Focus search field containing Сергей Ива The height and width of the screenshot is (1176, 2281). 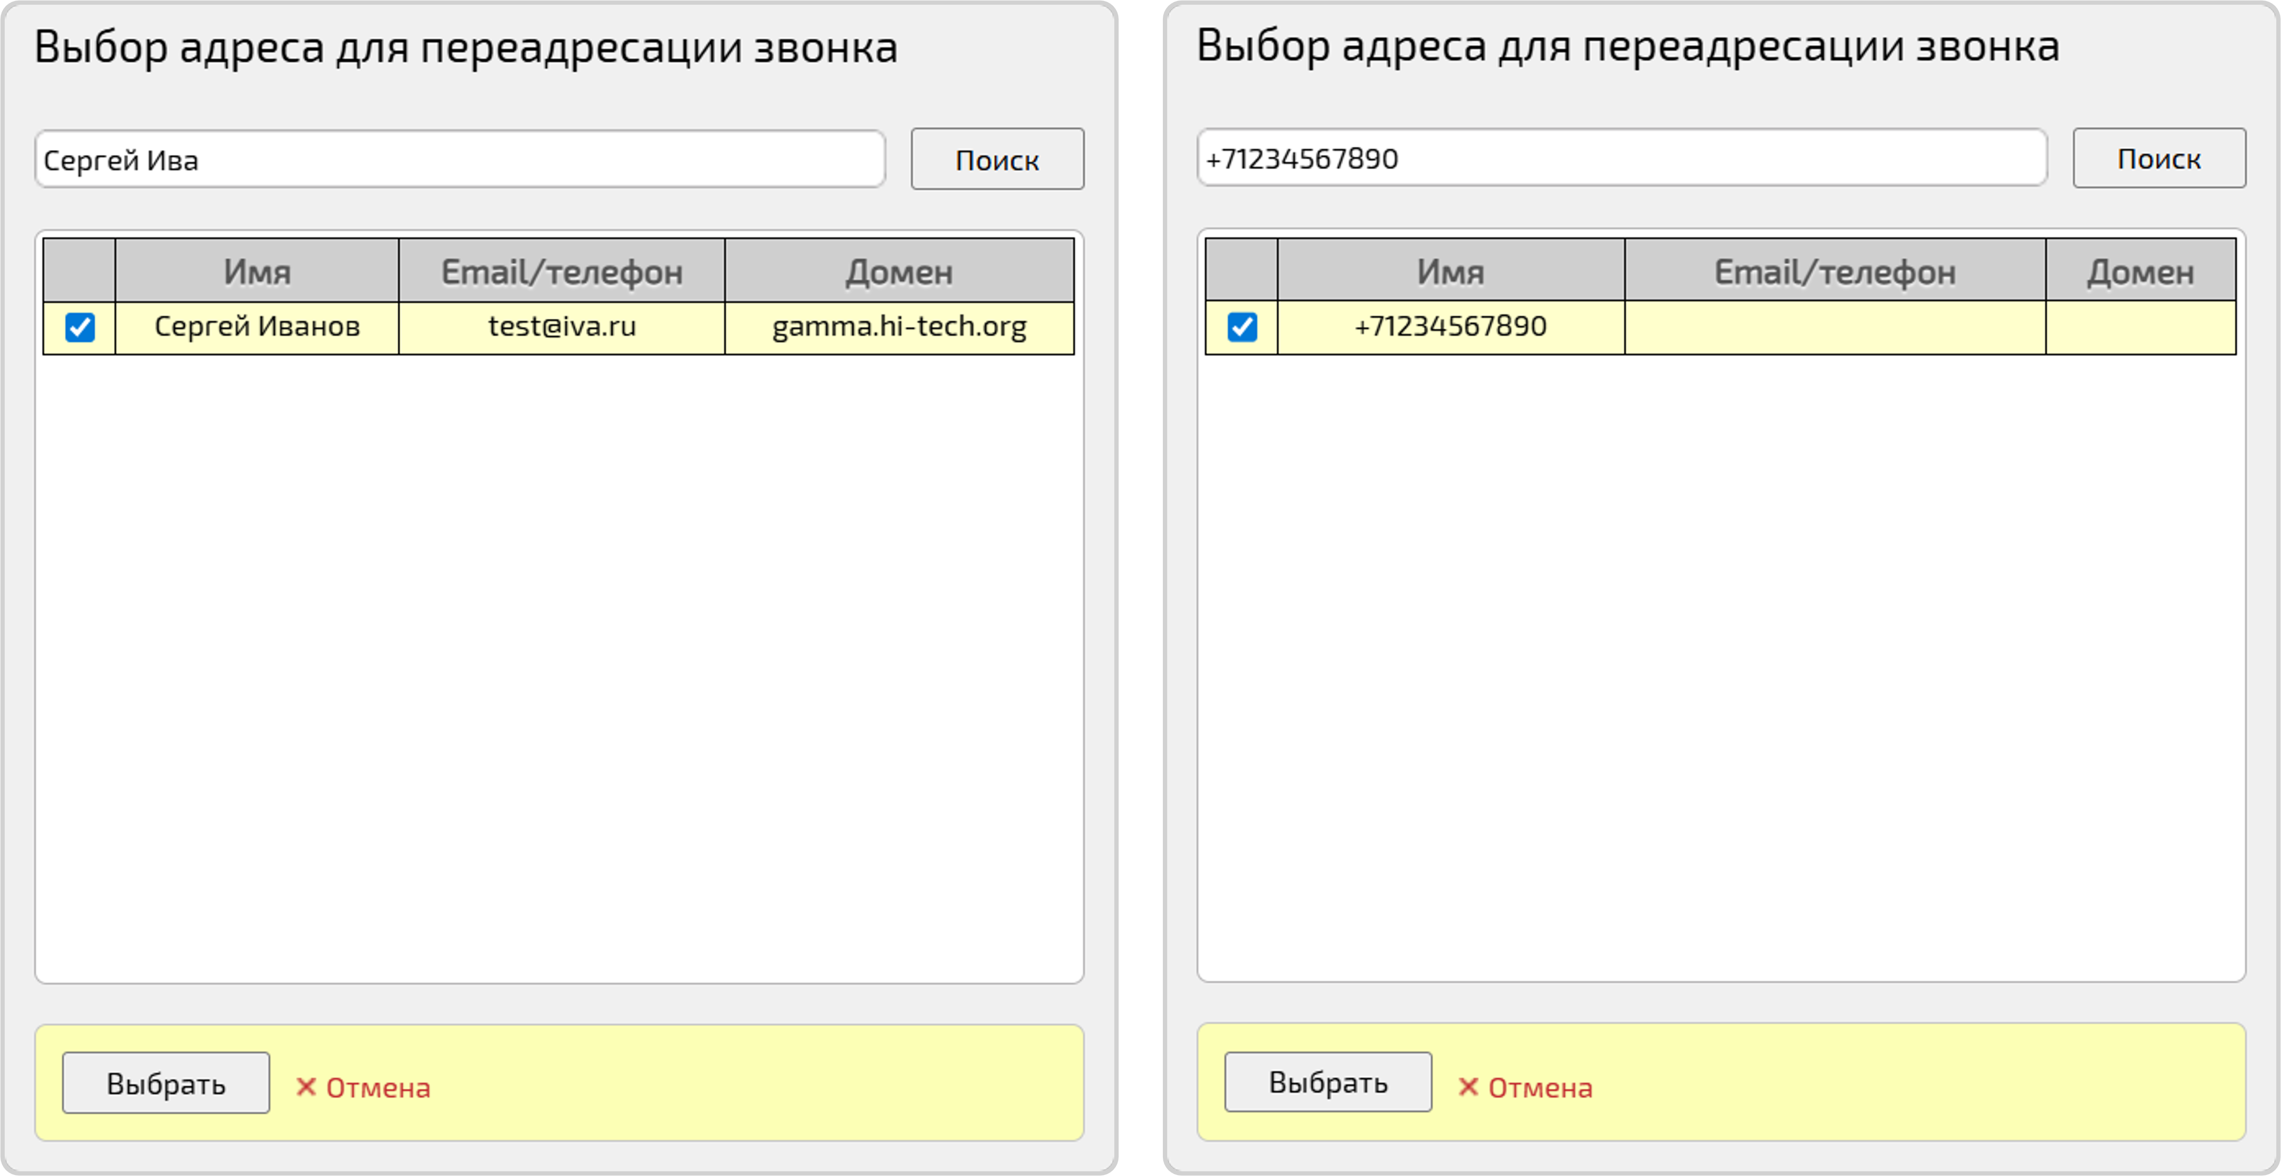tap(459, 160)
